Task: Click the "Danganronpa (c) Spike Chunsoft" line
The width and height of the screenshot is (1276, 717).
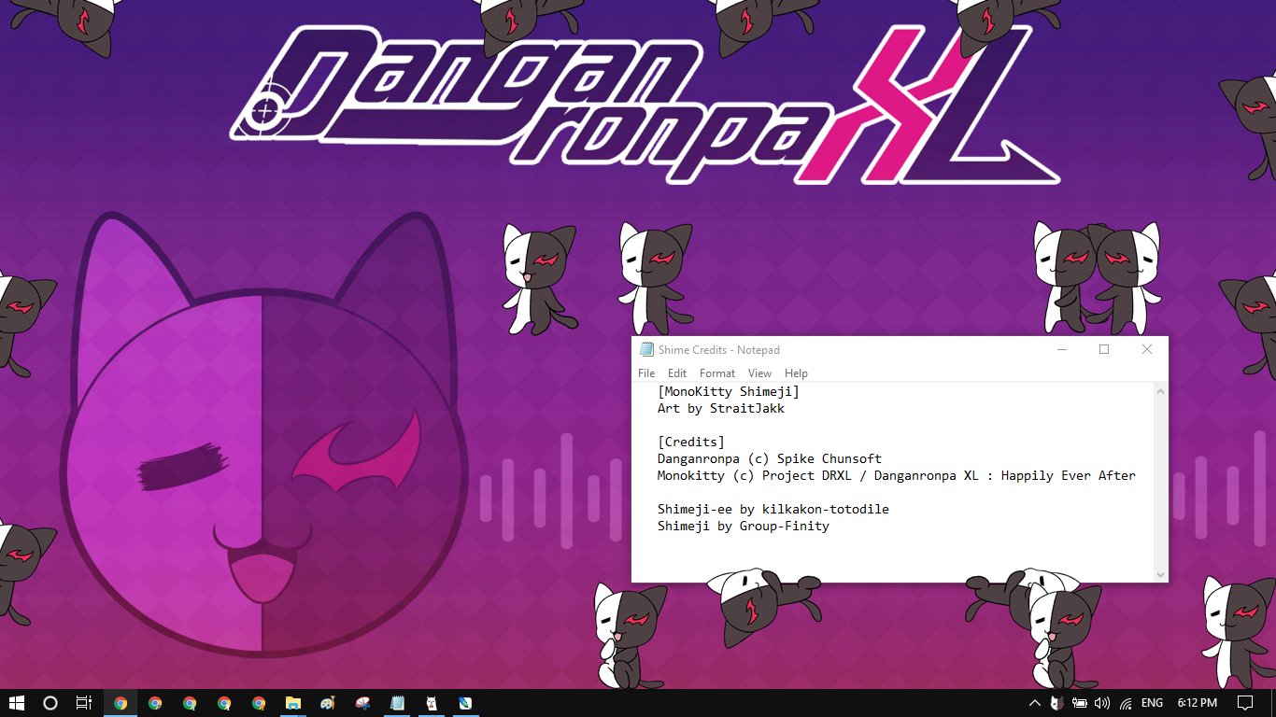Action: 770,459
